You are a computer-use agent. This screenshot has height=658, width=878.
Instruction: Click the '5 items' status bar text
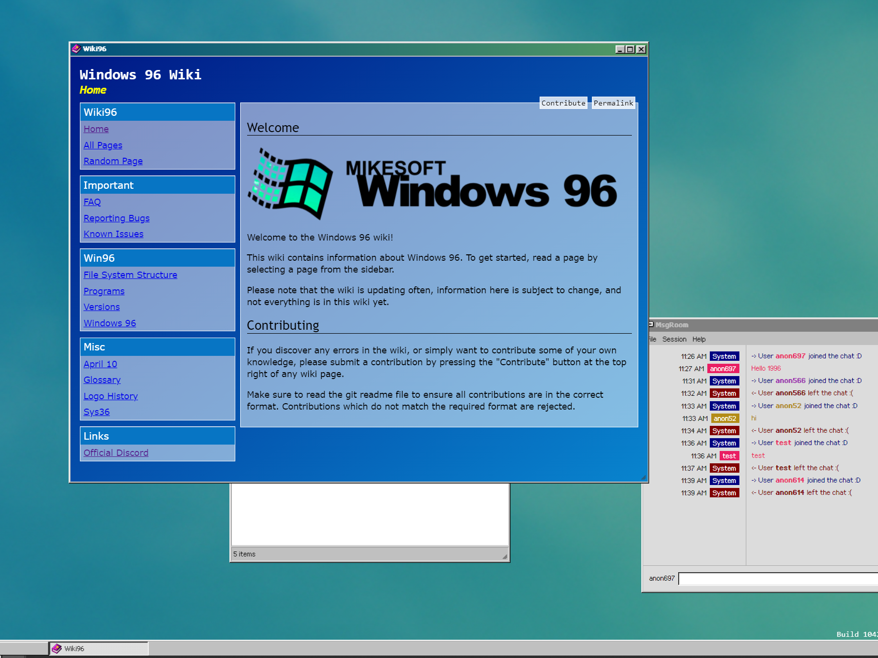click(x=244, y=554)
